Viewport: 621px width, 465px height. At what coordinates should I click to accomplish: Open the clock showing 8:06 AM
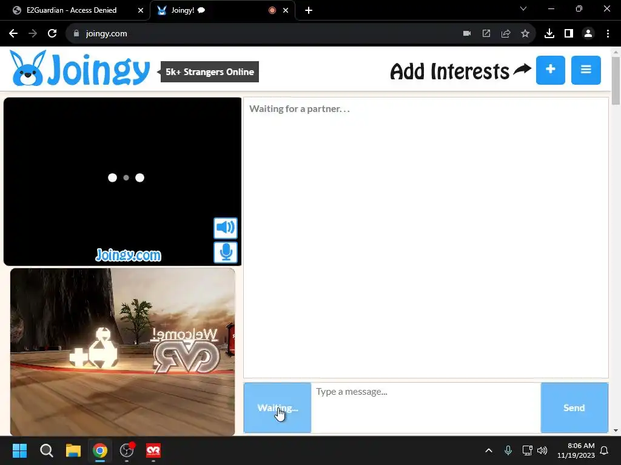pos(576,450)
